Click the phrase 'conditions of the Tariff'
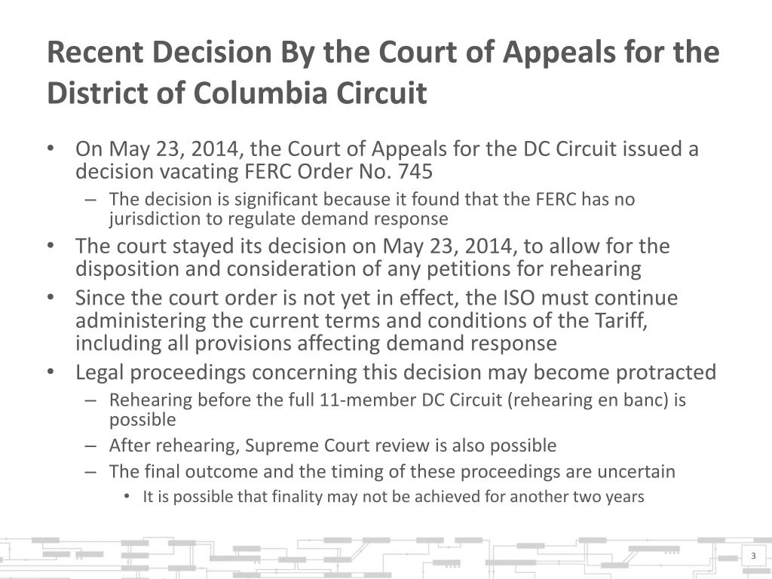Screen dimensions: 772x579 (x=537, y=320)
